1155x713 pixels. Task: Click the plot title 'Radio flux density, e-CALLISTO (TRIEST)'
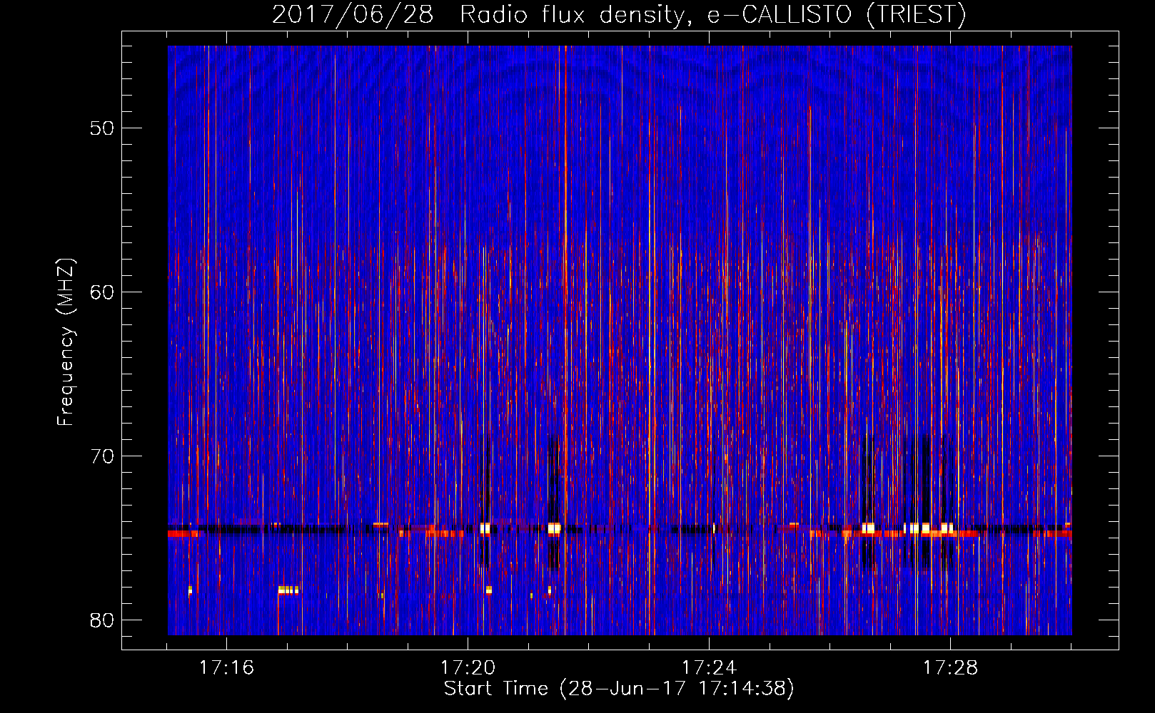712,14
